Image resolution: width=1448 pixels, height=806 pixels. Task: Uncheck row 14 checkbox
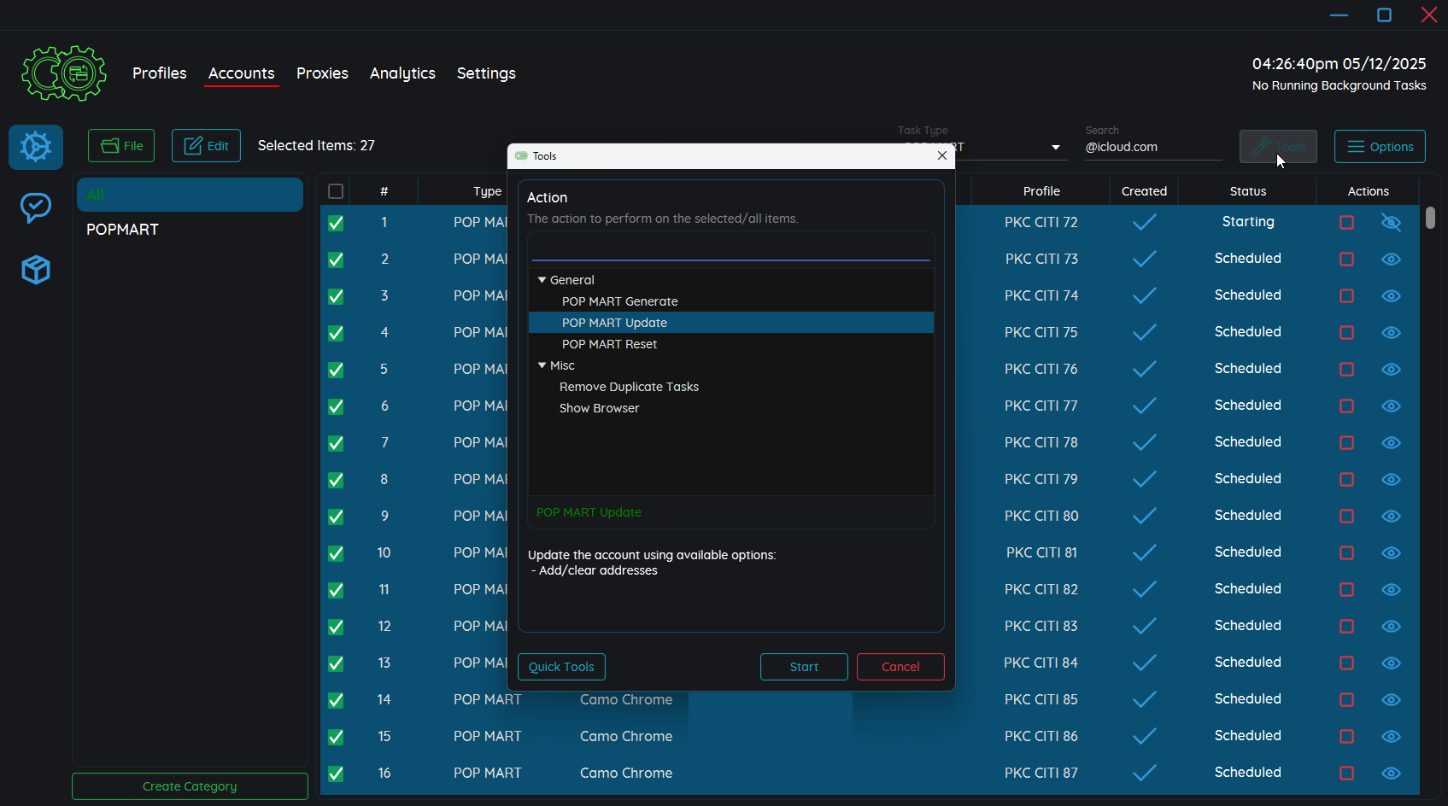click(336, 700)
